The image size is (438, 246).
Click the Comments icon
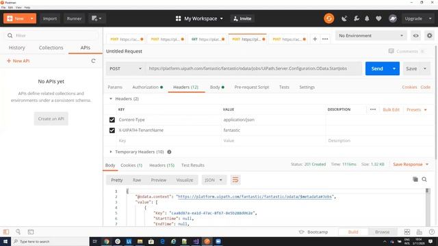click(391, 51)
